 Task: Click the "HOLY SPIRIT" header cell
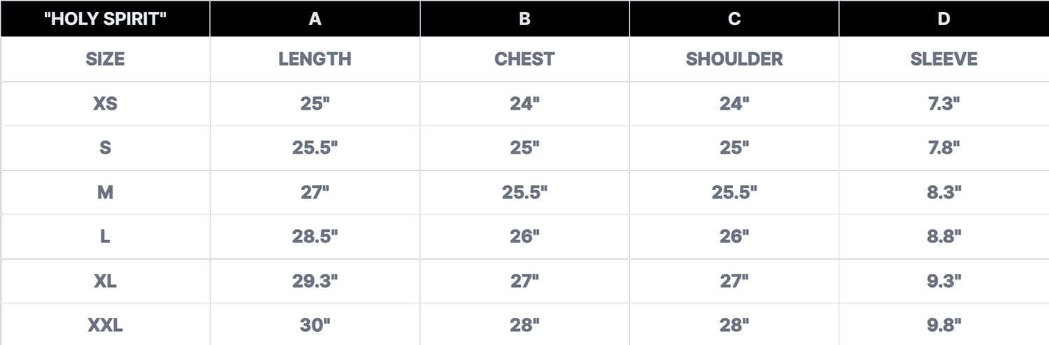pyautogui.click(x=105, y=19)
